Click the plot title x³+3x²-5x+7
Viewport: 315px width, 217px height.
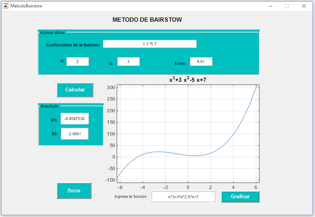(x=188, y=80)
